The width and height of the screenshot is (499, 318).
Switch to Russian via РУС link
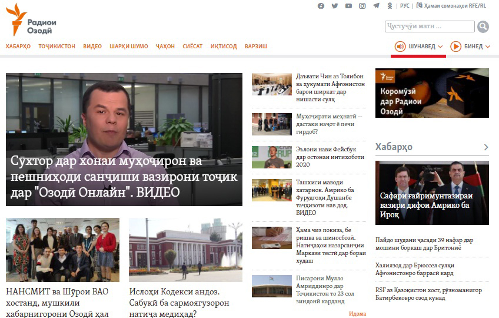pos(405,6)
